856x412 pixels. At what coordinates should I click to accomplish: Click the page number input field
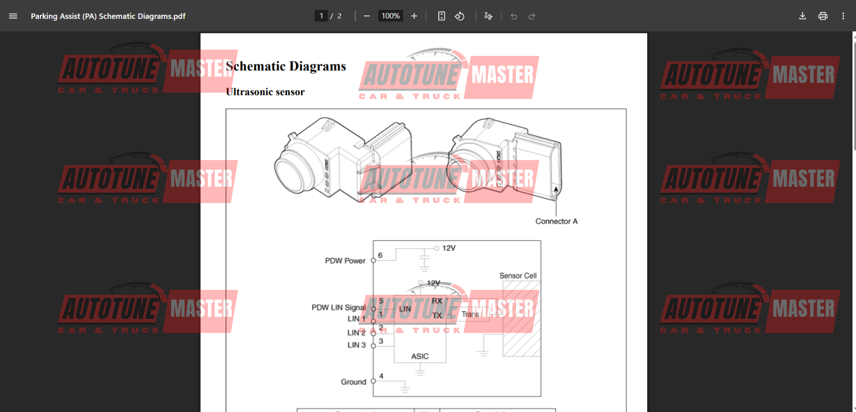click(x=321, y=16)
